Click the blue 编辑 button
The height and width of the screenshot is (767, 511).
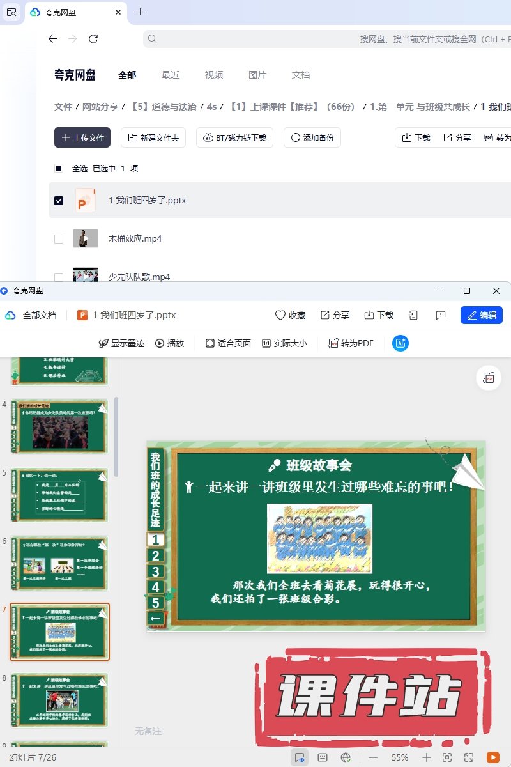click(x=481, y=315)
